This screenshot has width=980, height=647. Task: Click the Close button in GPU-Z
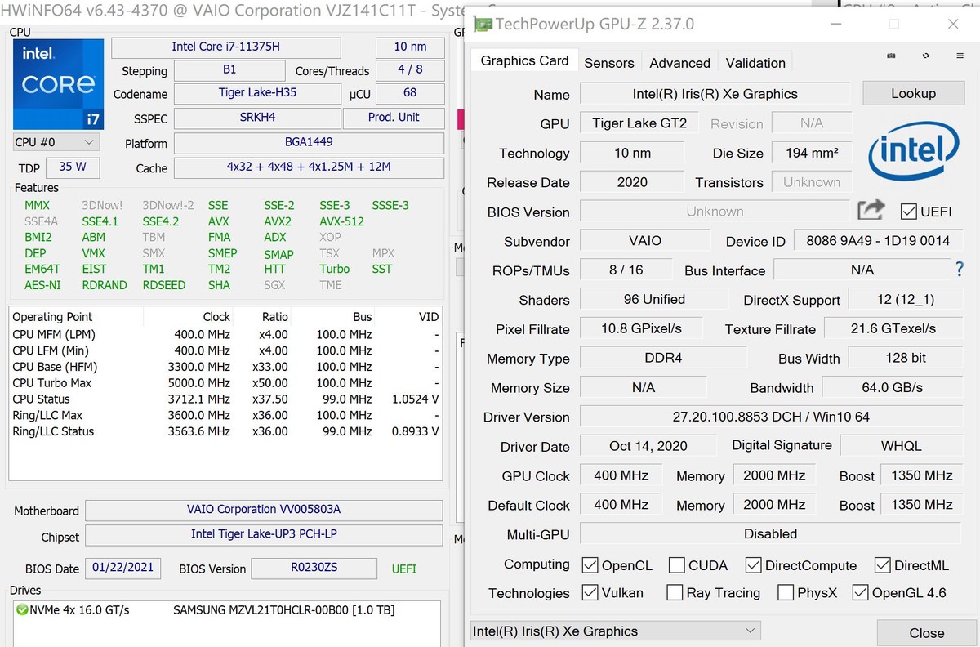coord(927,633)
